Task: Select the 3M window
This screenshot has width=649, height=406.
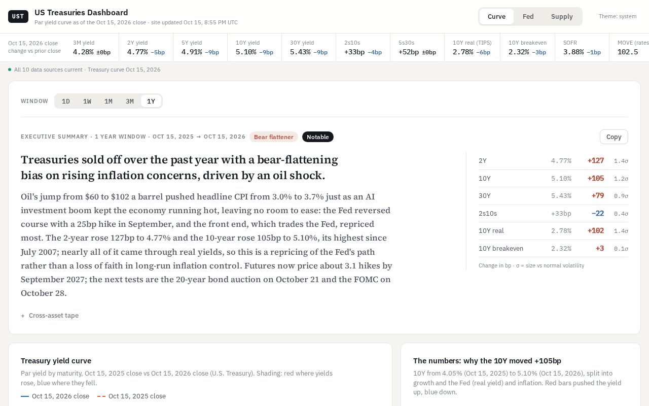Action: click(130, 101)
